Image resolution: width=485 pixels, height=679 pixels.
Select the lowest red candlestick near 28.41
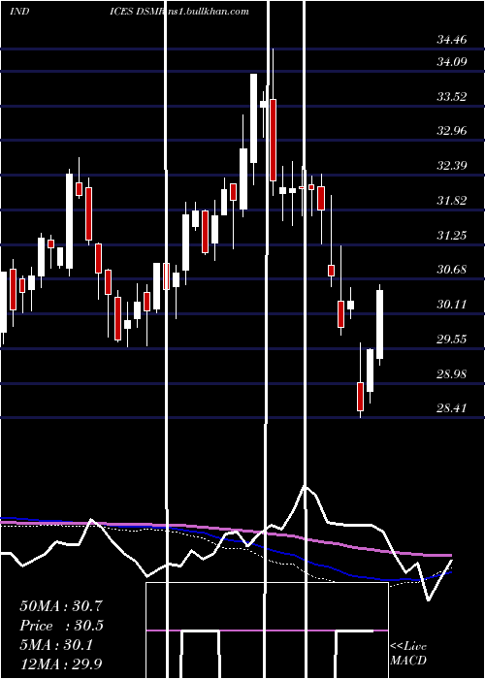tap(360, 396)
